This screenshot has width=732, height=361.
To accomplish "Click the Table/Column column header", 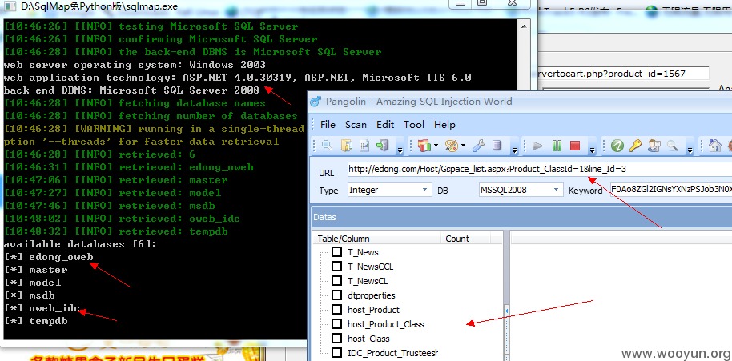I will tap(376, 239).
